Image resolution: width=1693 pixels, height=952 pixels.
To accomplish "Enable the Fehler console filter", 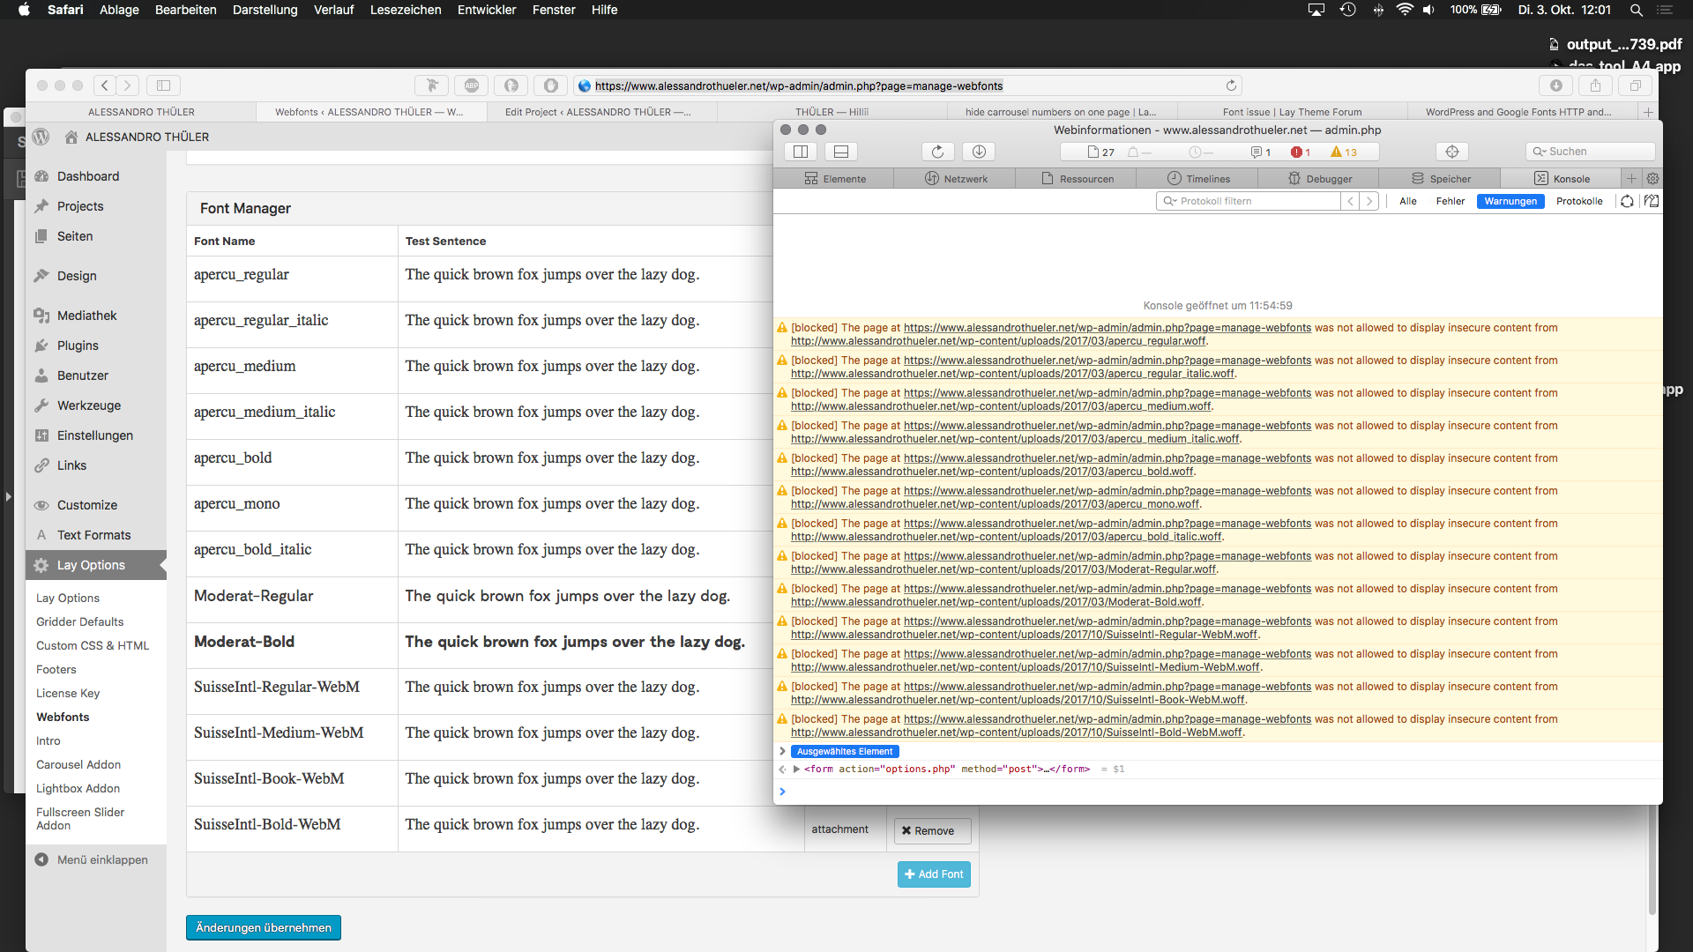I will click(1450, 201).
